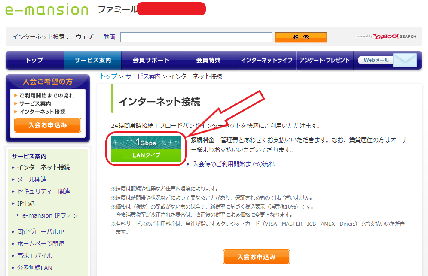Viewport: 428px width, 276px height.
Task: Click the 入会ご希望の方 banner header
Action: (x=47, y=82)
